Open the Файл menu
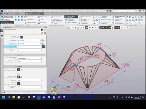 5,11
